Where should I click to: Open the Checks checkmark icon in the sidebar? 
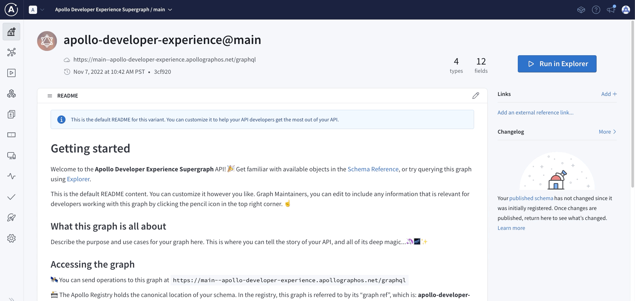click(x=11, y=197)
